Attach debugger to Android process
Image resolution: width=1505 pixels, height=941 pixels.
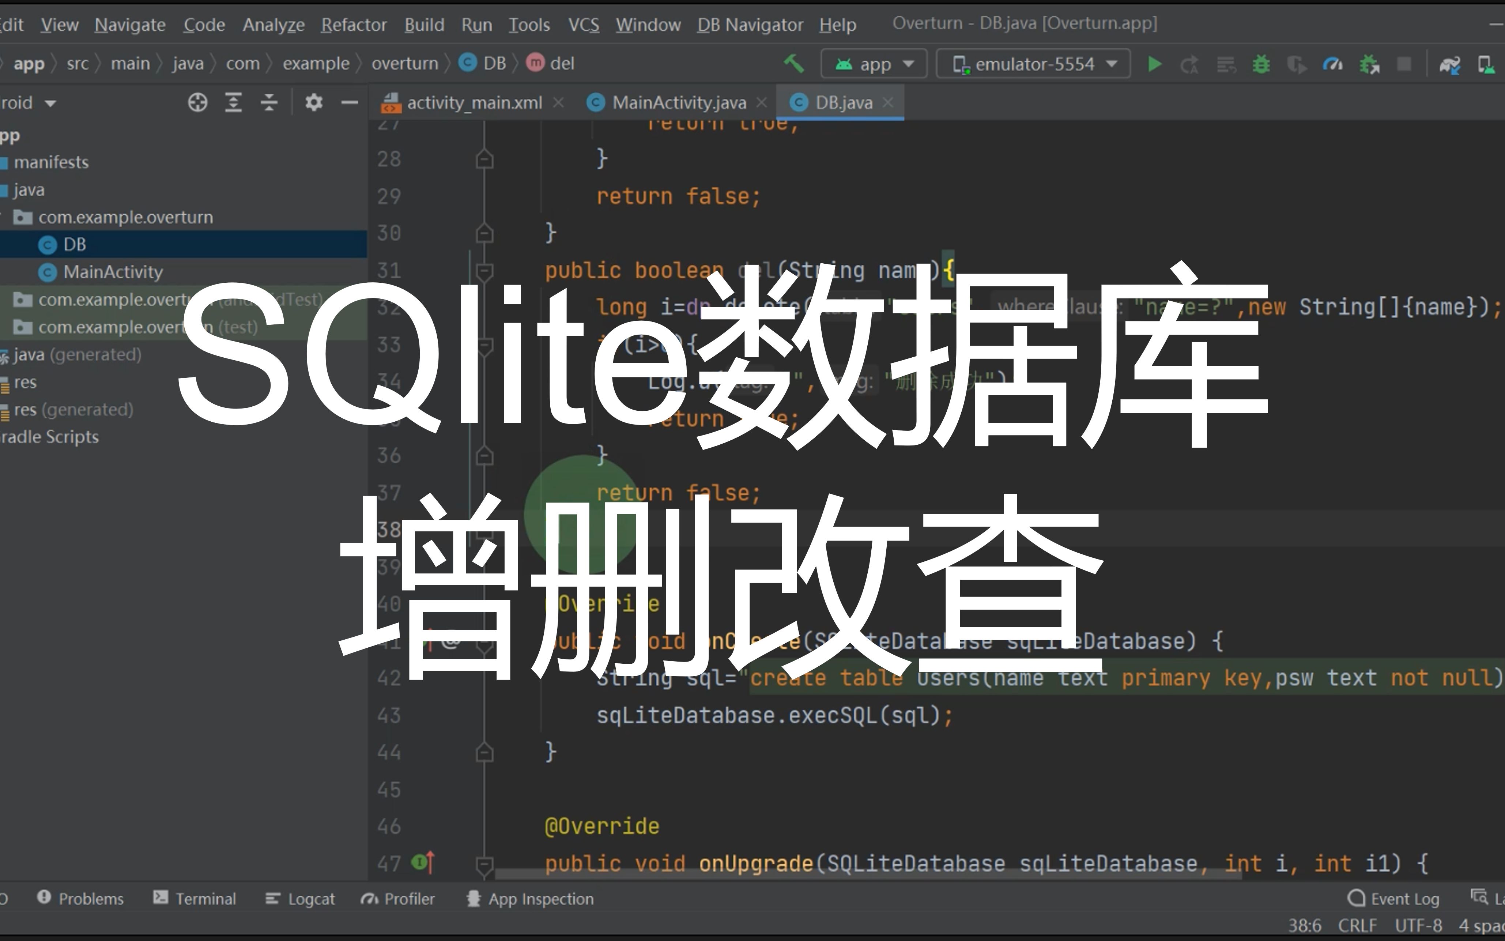pyautogui.click(x=1369, y=64)
